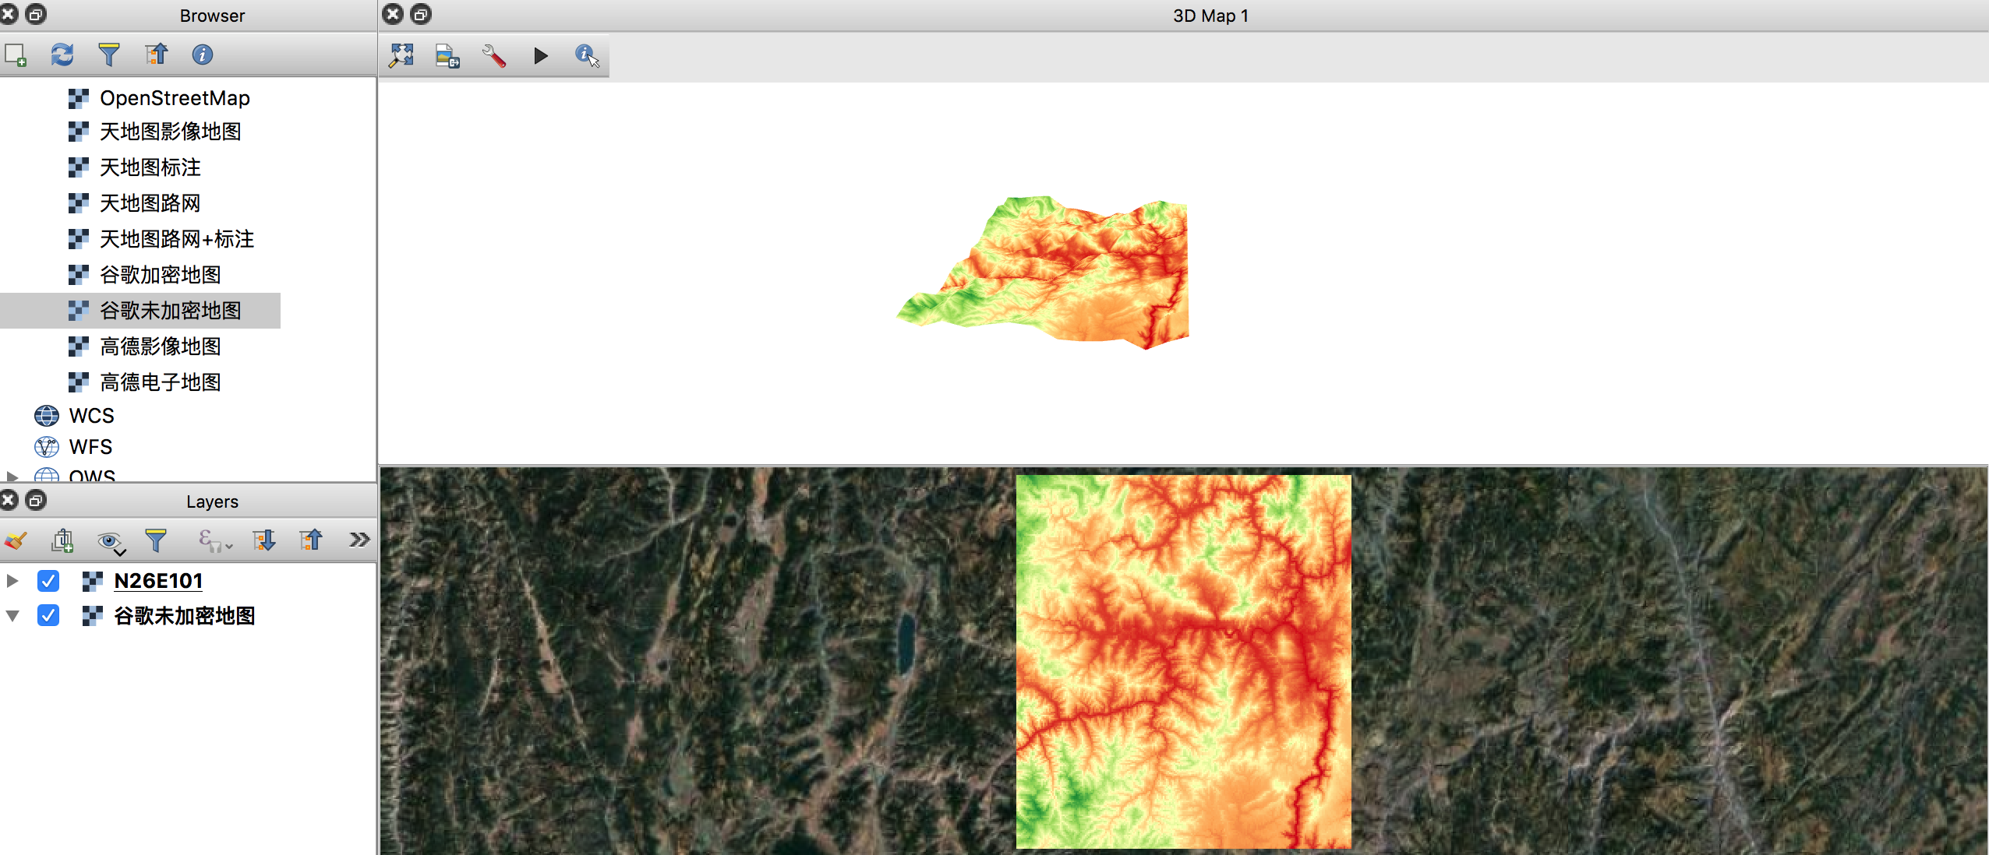Start 3D map animation playback
Screen dimensions: 1989x855
click(541, 55)
